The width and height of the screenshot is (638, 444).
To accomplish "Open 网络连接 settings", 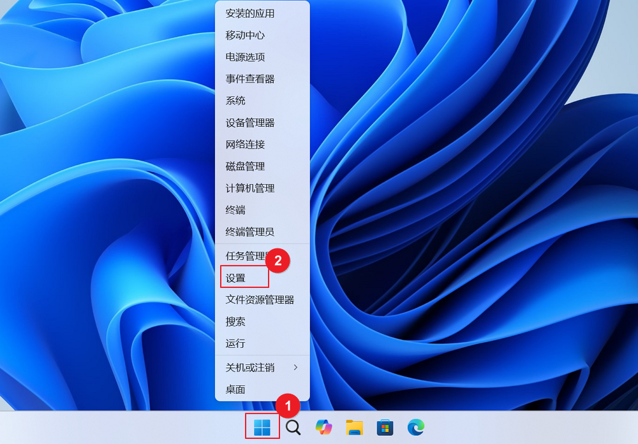I will 246,145.
